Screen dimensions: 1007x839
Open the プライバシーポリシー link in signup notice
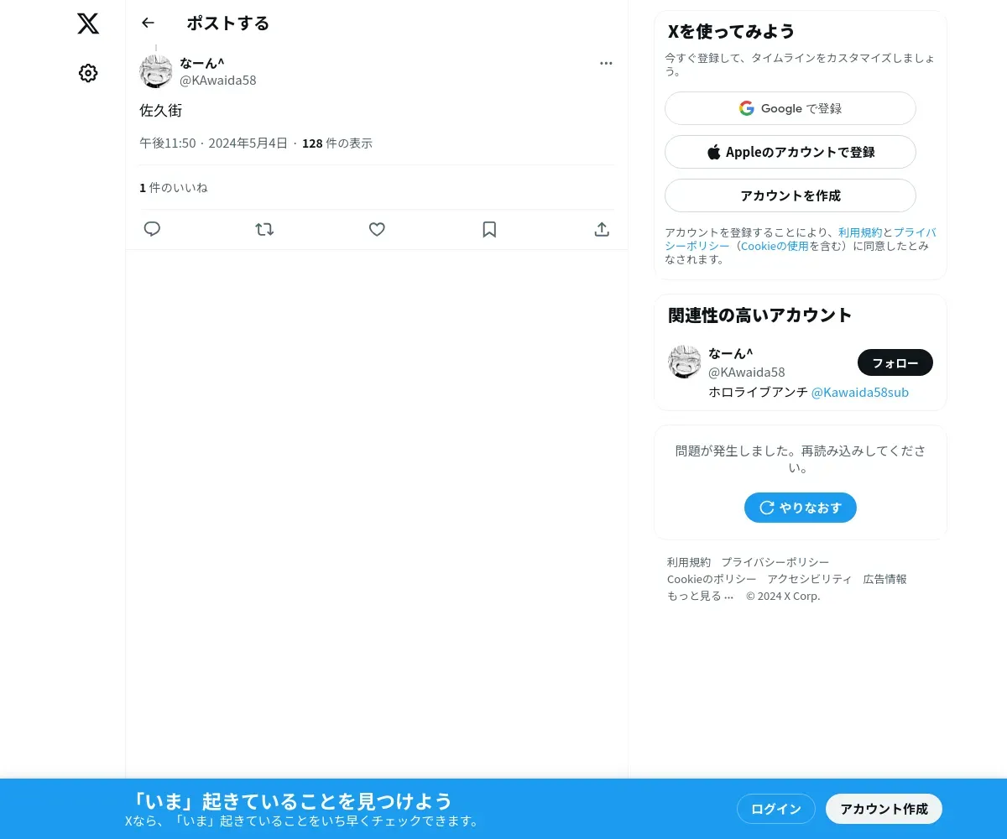[x=800, y=239]
